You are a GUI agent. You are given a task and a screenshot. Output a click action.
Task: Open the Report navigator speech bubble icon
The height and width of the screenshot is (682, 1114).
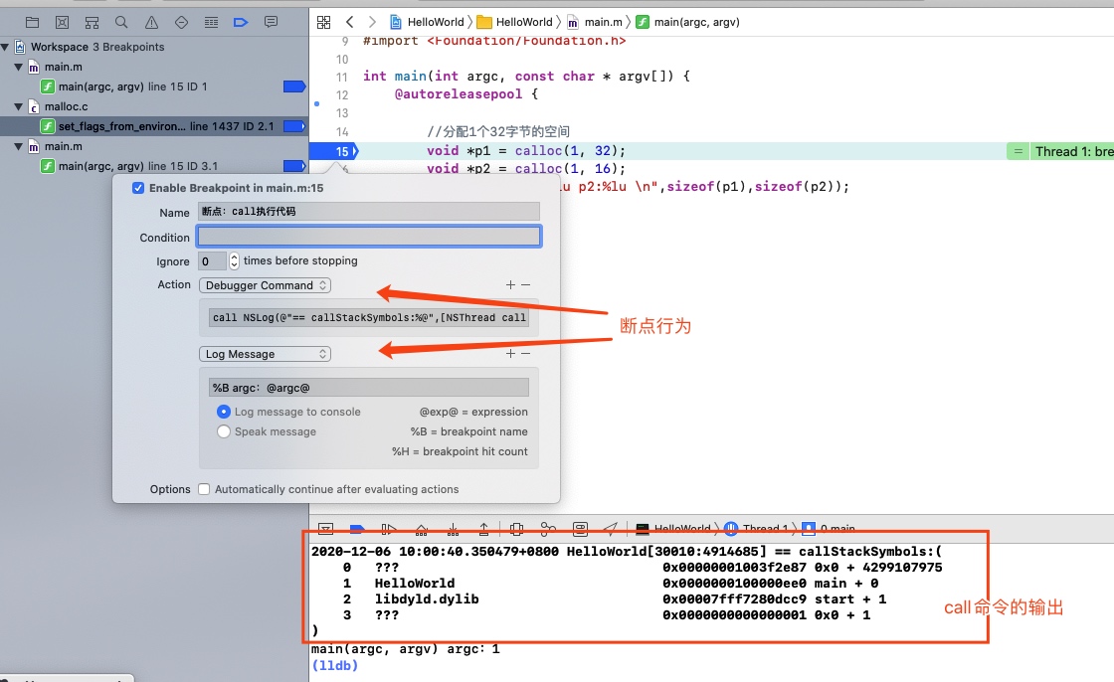pos(271,22)
